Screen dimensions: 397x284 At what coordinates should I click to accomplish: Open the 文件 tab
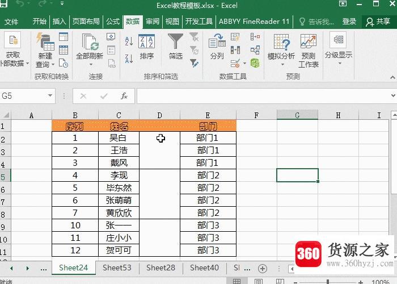tap(11, 22)
